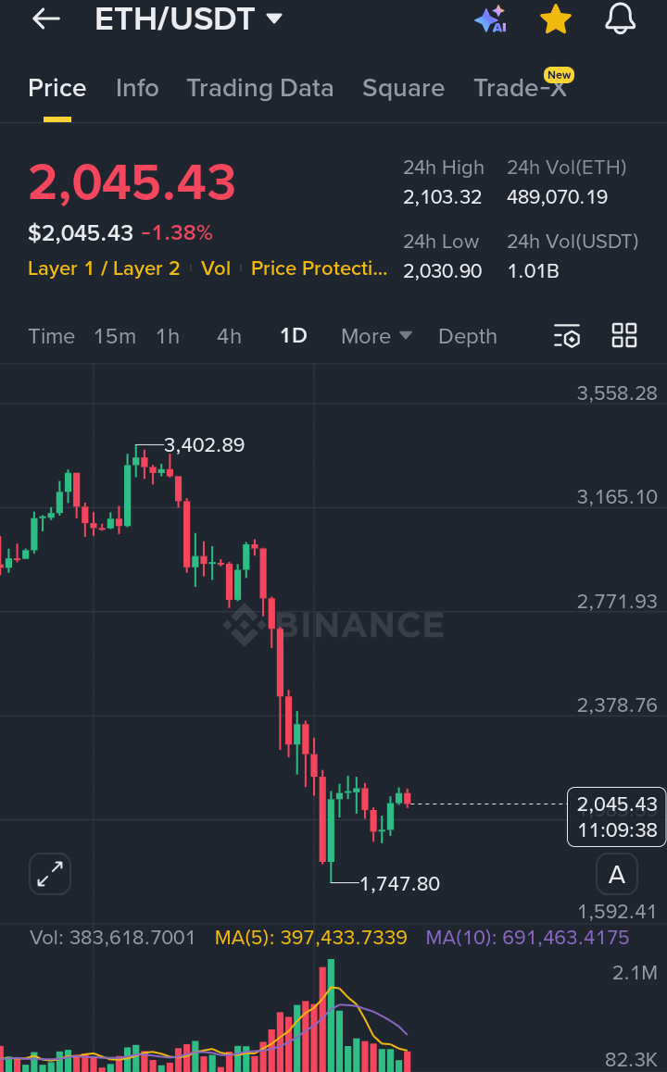This screenshot has width=667, height=1072.
Task: Tap the Layer 1 / Layer 2 tag
Action: click(x=104, y=268)
